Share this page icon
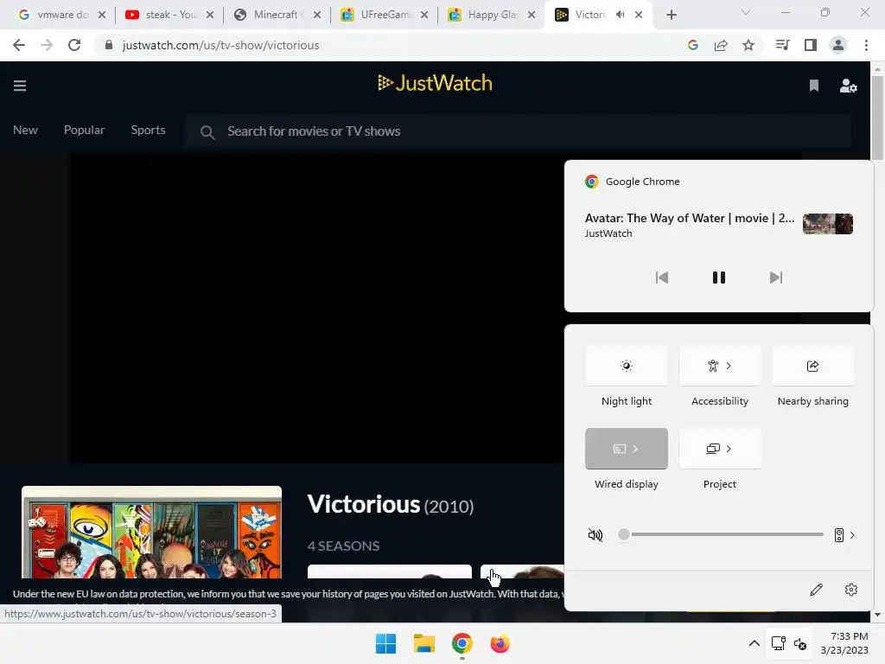 (721, 45)
